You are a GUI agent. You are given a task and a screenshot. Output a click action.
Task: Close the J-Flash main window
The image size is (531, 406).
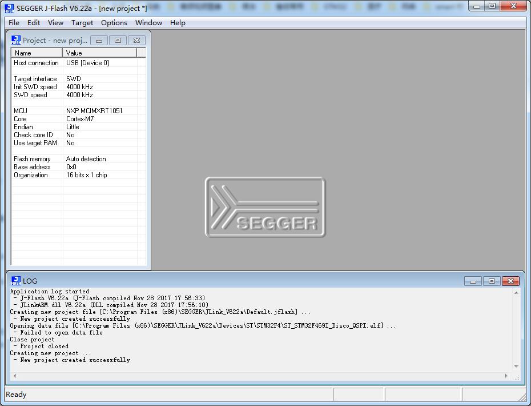coord(513,6)
